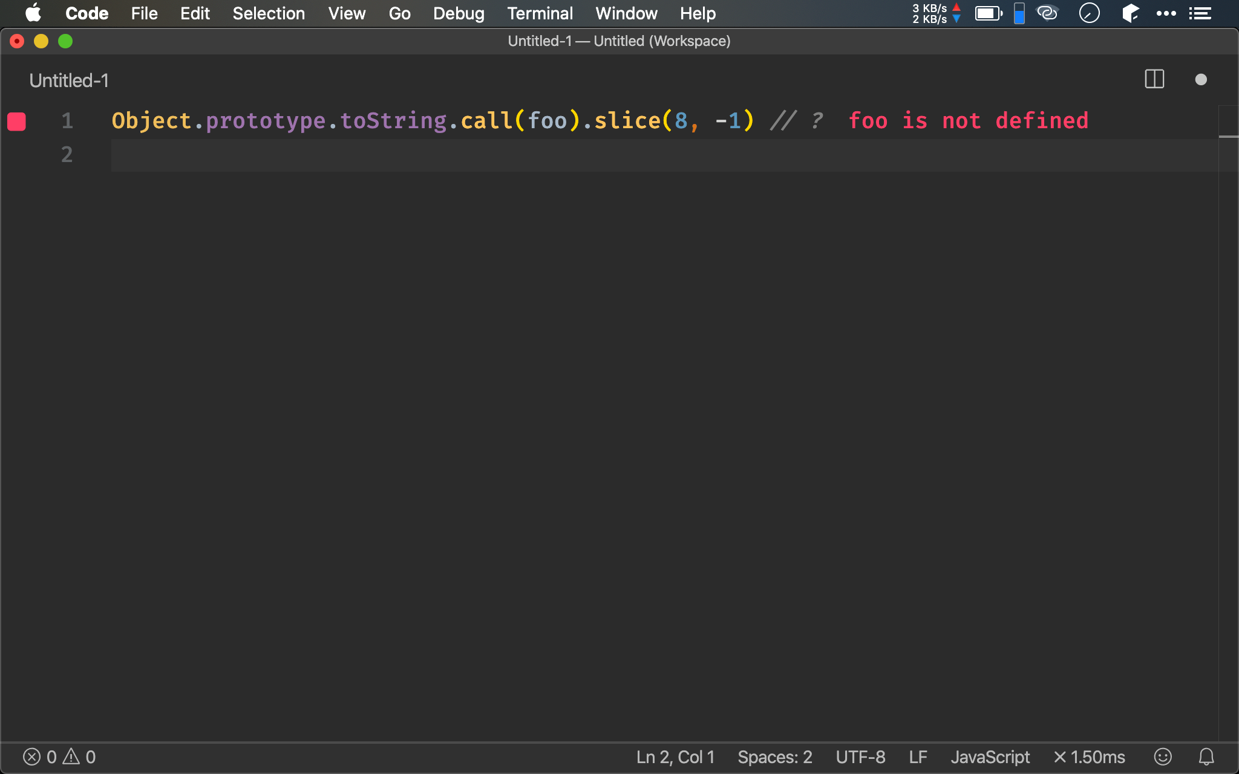Click the errors and warnings status indicator
Screen dimensions: 1239x774
click(59, 757)
